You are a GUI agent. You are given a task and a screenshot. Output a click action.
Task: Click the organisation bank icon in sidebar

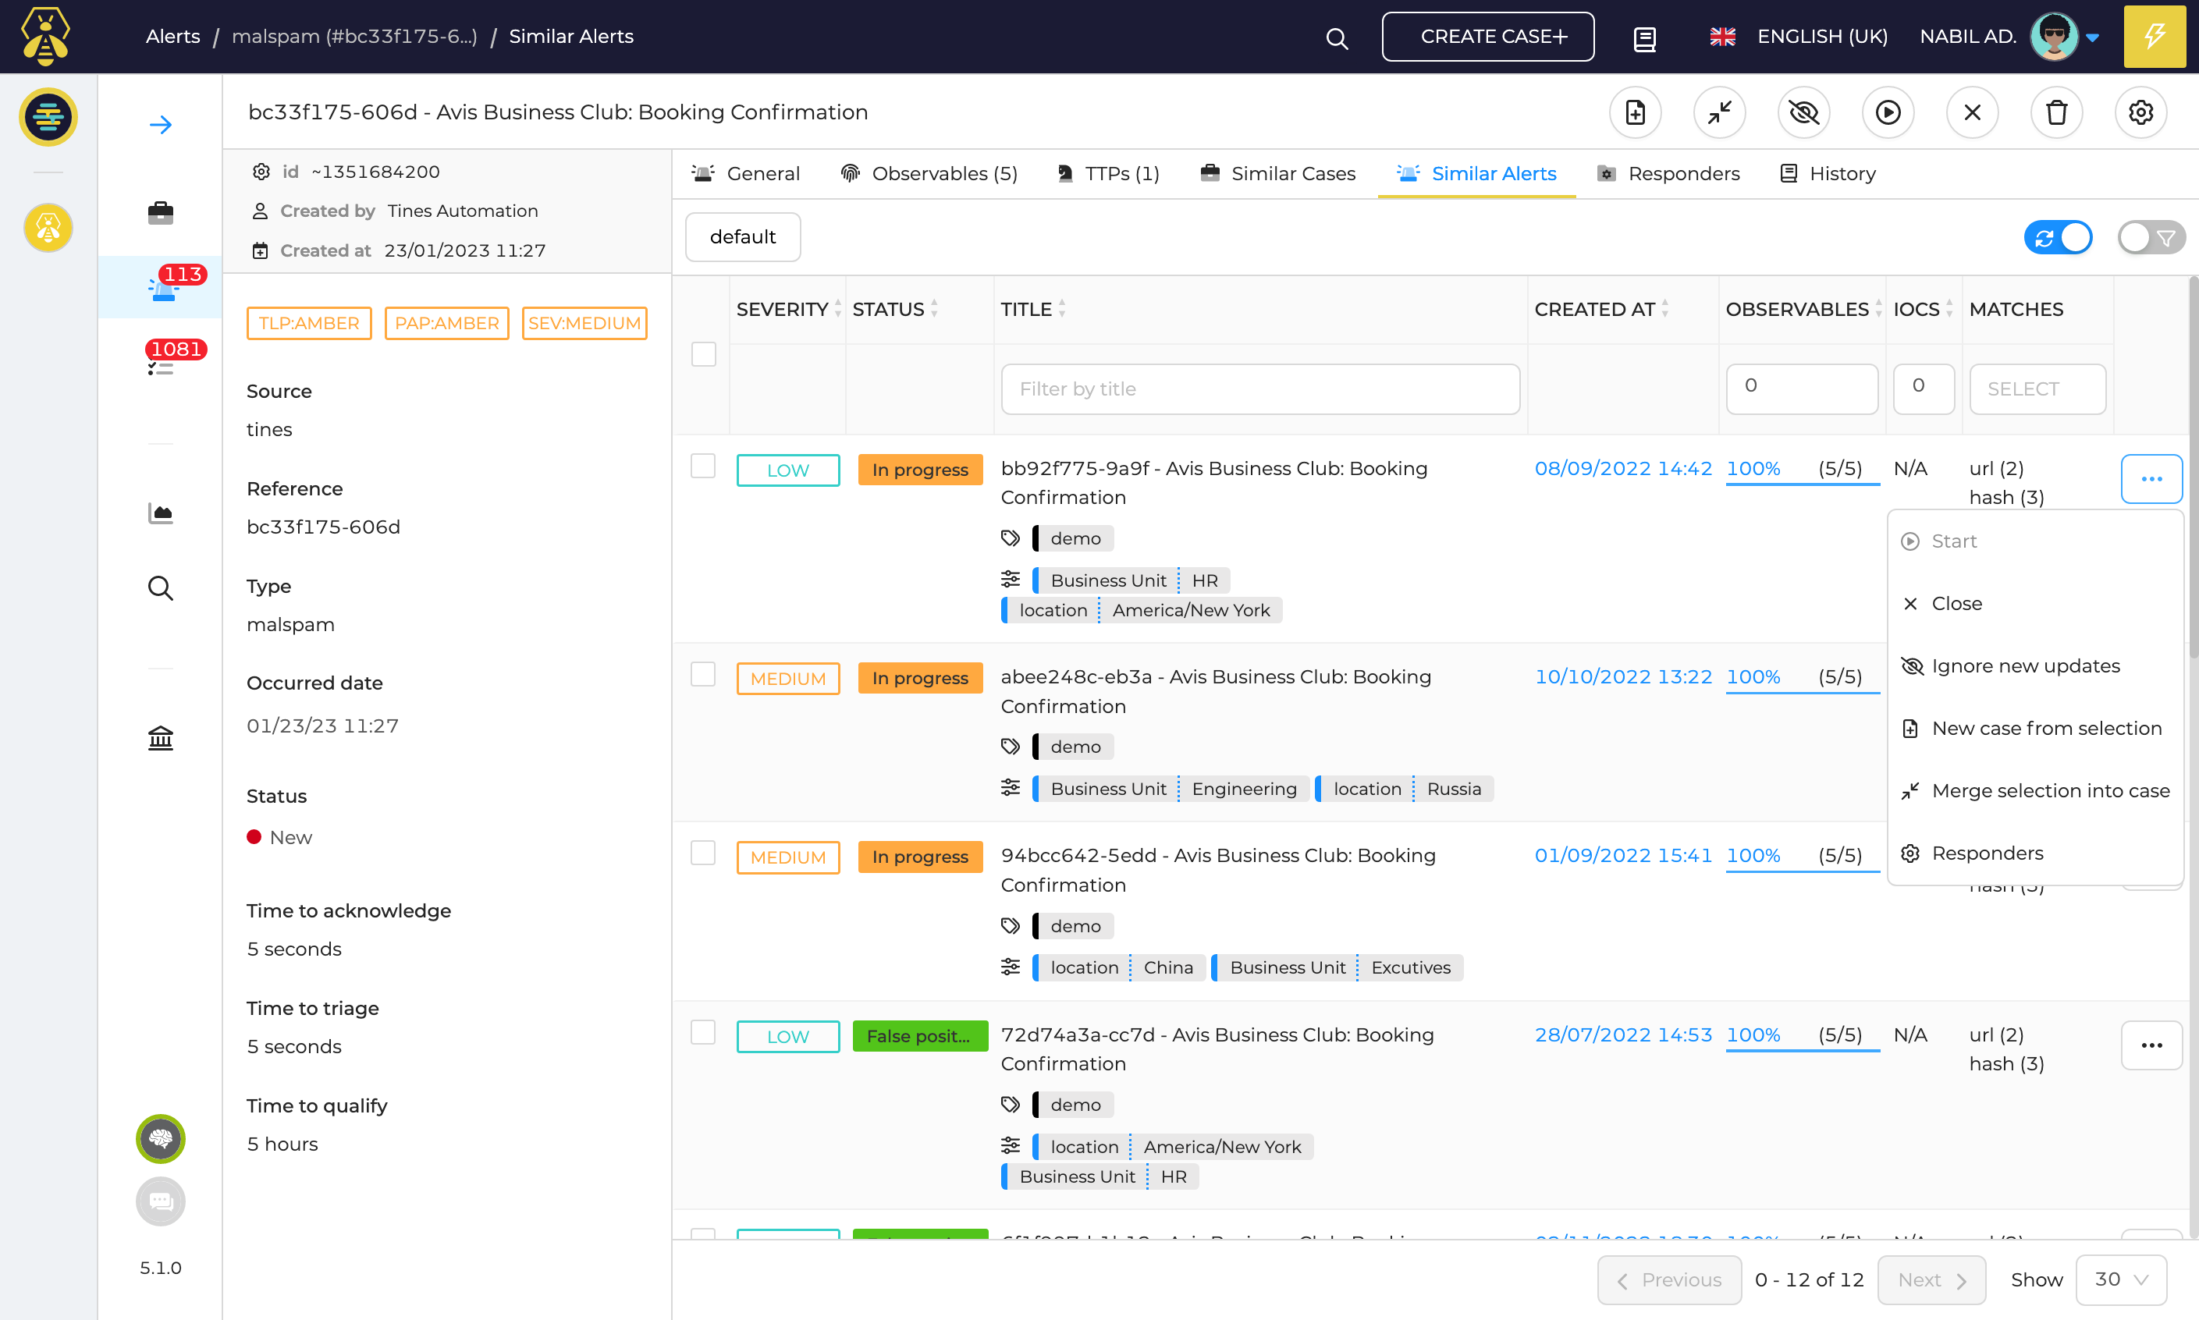pos(160,737)
